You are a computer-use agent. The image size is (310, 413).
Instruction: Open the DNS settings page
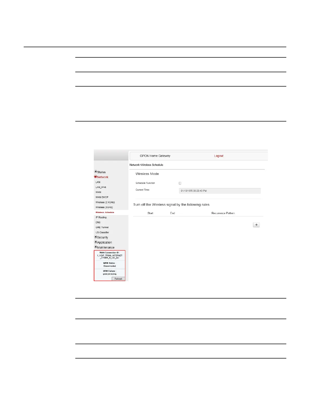coord(98,222)
